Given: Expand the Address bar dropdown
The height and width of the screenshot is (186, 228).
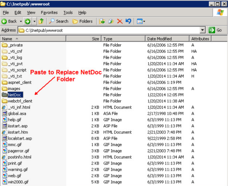Looking at the screenshot, I should pyautogui.click(x=202, y=30).
